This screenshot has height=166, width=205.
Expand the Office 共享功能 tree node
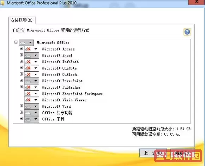(21, 112)
